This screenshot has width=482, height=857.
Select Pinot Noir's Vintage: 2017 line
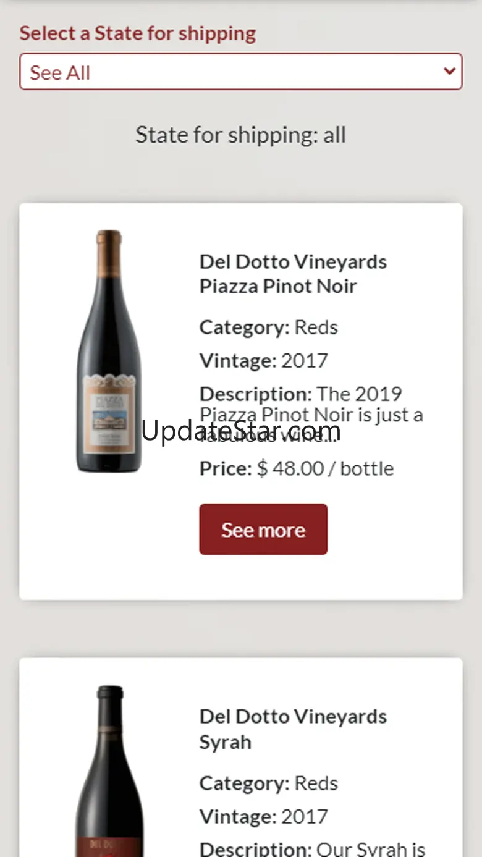(x=263, y=361)
